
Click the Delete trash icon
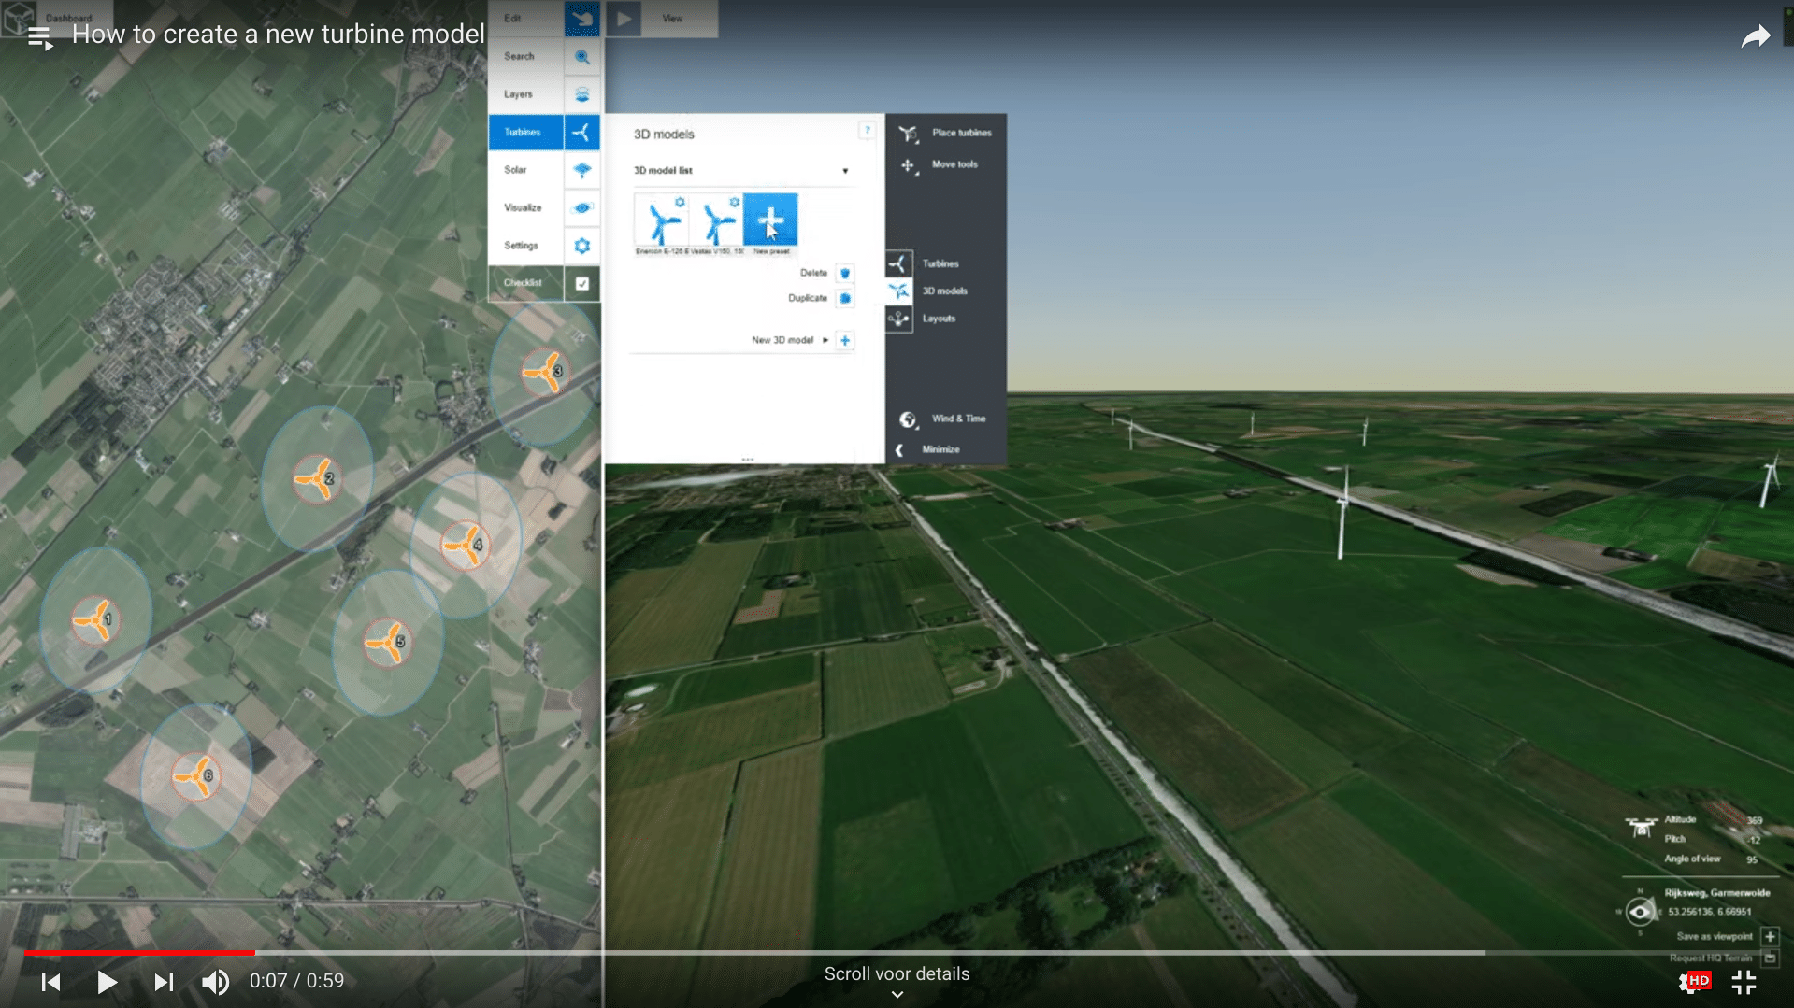click(x=845, y=273)
